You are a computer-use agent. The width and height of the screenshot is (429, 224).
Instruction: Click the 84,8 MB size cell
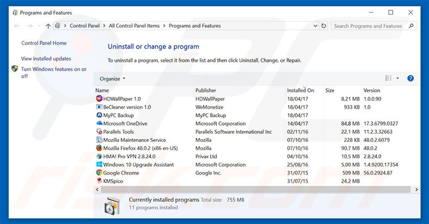click(350, 123)
